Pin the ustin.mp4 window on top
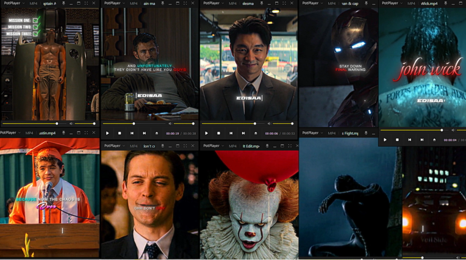The height and width of the screenshot is (260, 466). 63,132
